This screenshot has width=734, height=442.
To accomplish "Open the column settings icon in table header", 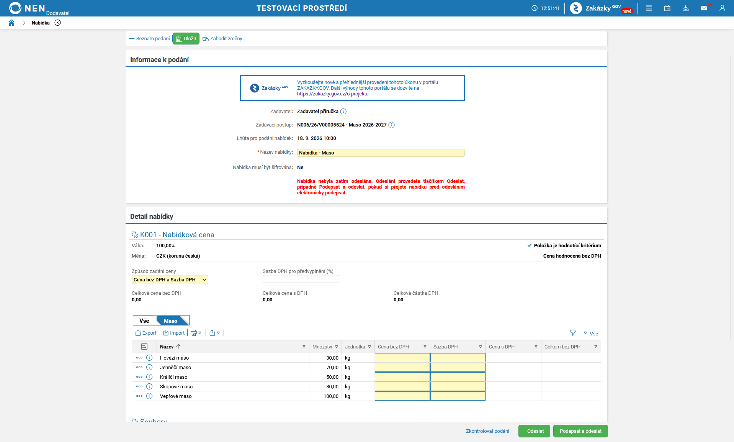I will coord(144,347).
